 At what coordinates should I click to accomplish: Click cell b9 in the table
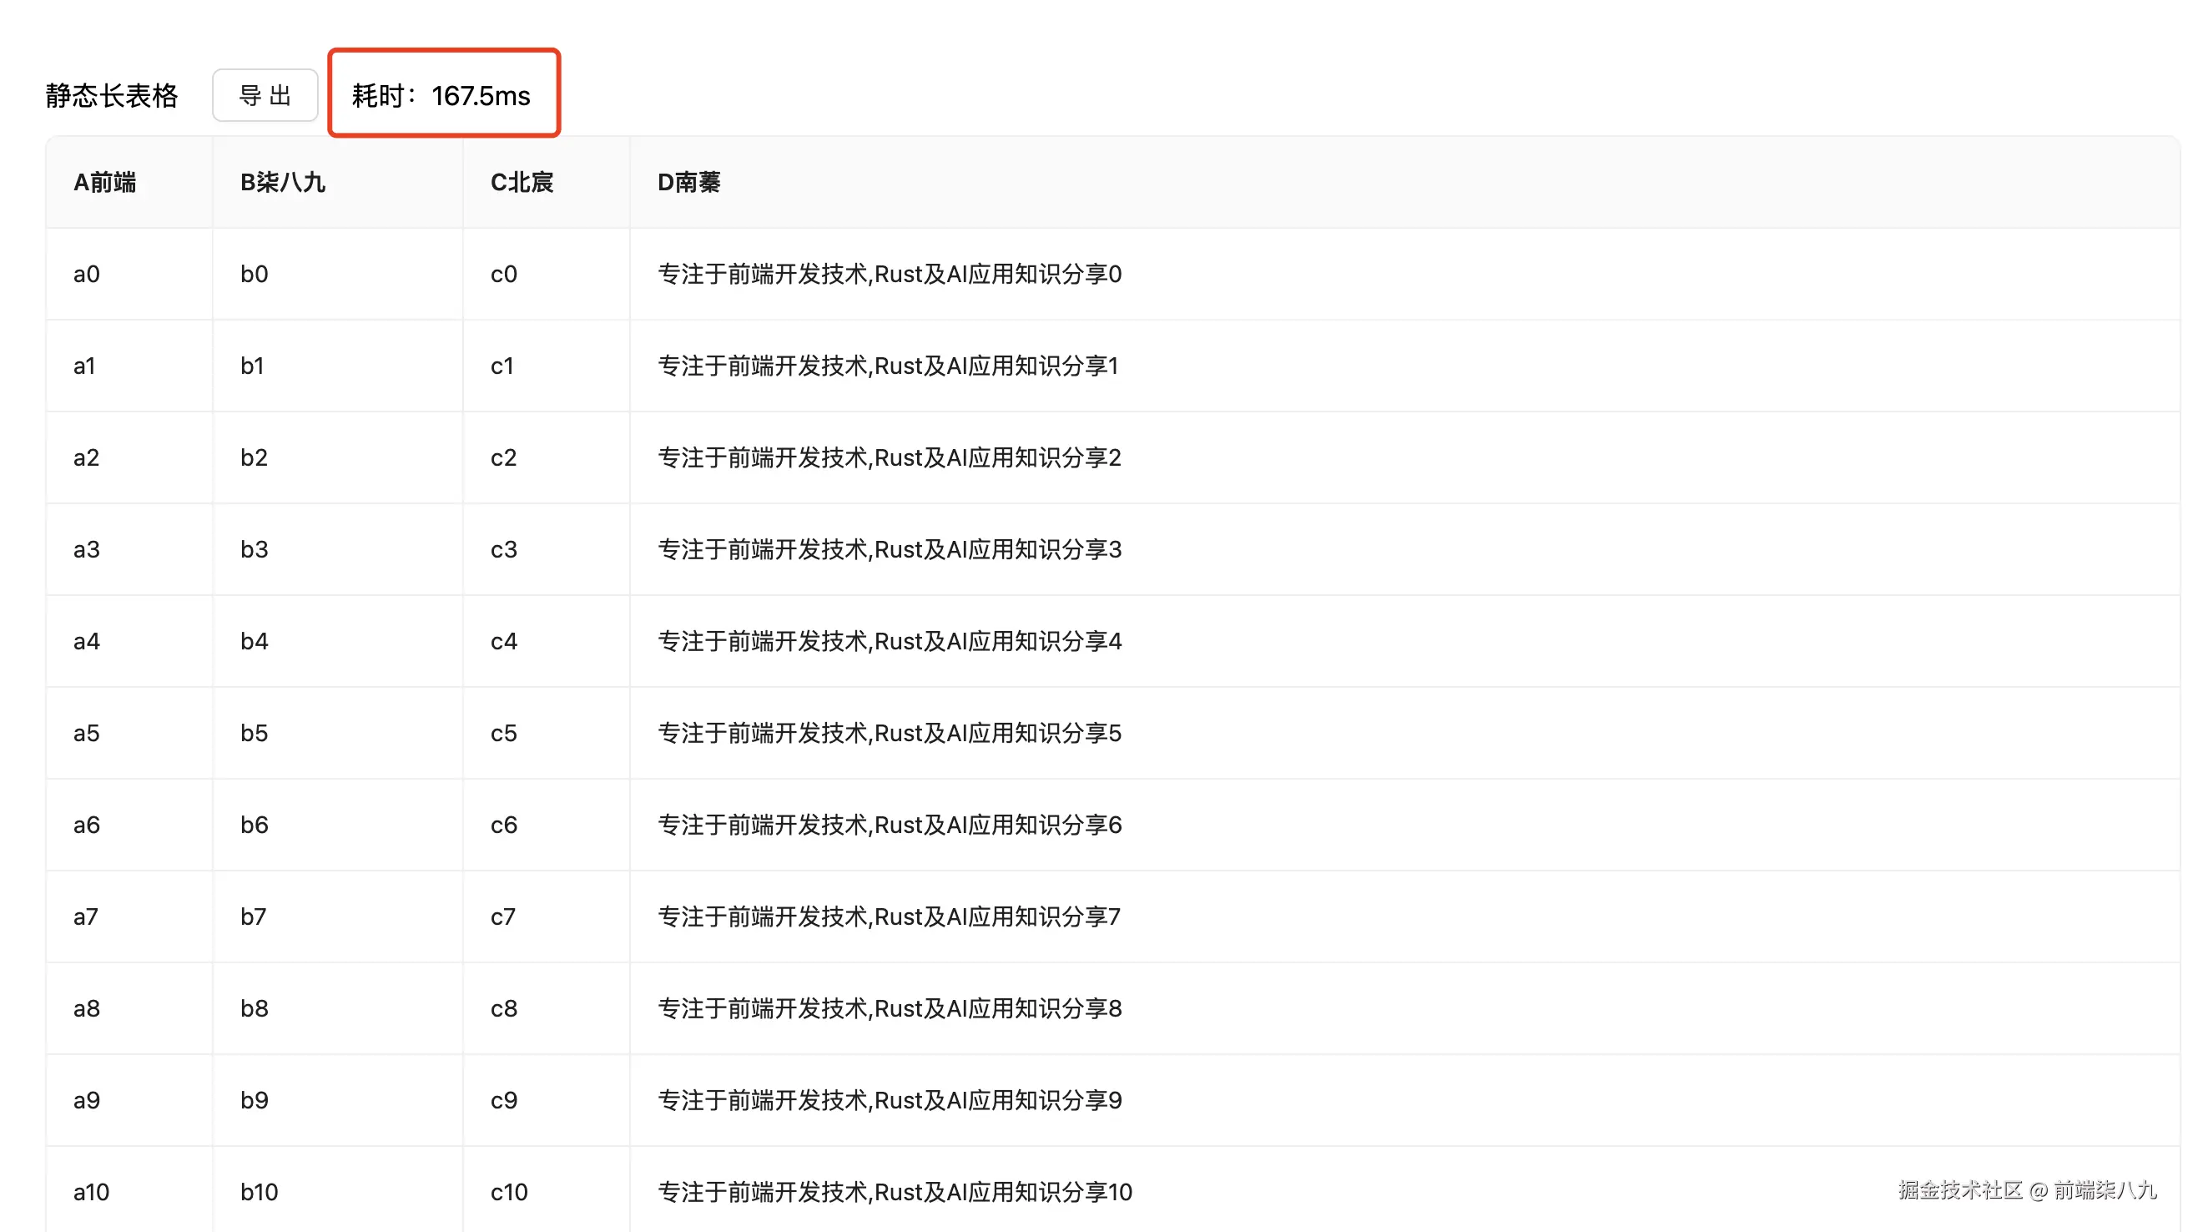click(254, 1100)
